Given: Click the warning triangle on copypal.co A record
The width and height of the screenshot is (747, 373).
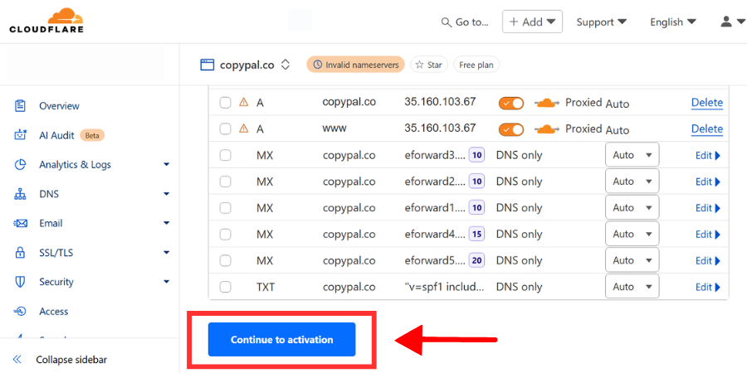Looking at the screenshot, I should click(244, 102).
